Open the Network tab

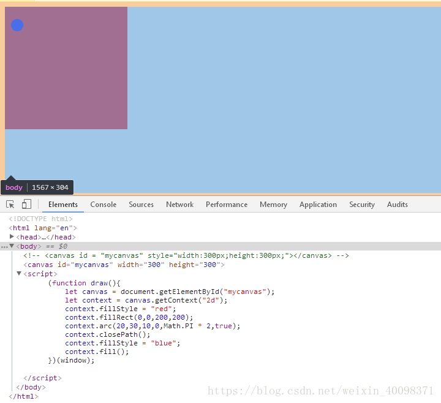[179, 205]
